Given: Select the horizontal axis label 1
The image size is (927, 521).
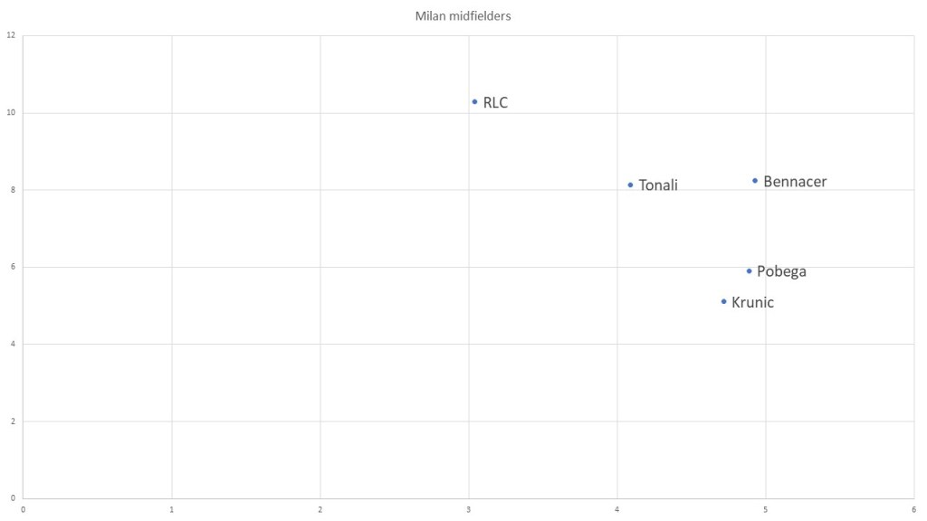Looking at the screenshot, I should tap(172, 509).
